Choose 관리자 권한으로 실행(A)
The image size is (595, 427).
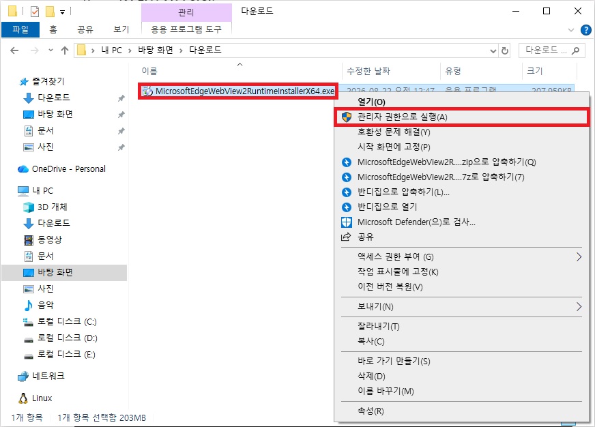(461, 117)
